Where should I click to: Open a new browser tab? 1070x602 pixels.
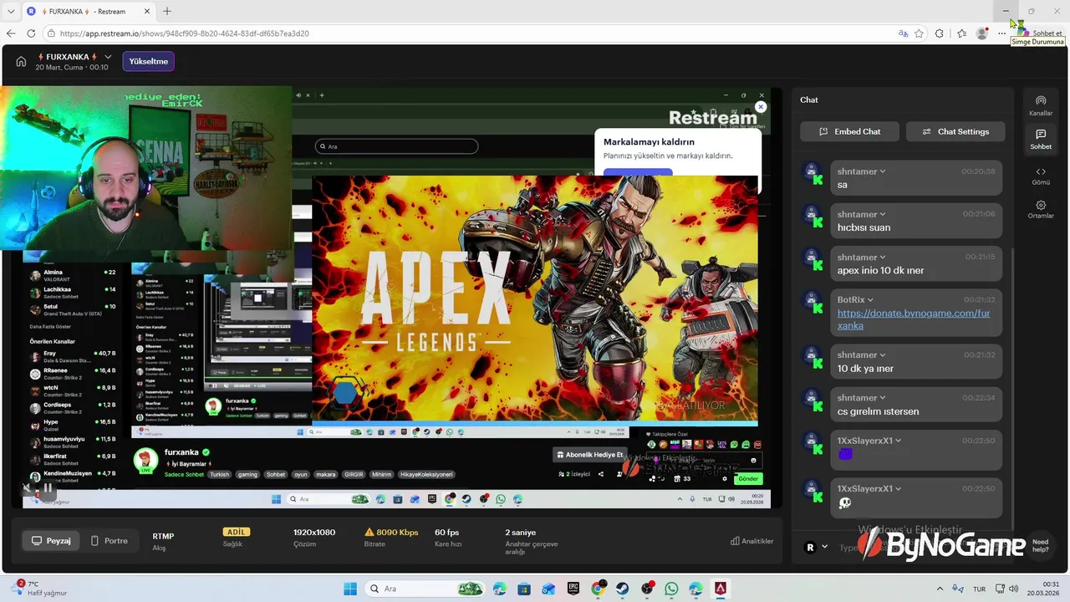click(x=166, y=11)
